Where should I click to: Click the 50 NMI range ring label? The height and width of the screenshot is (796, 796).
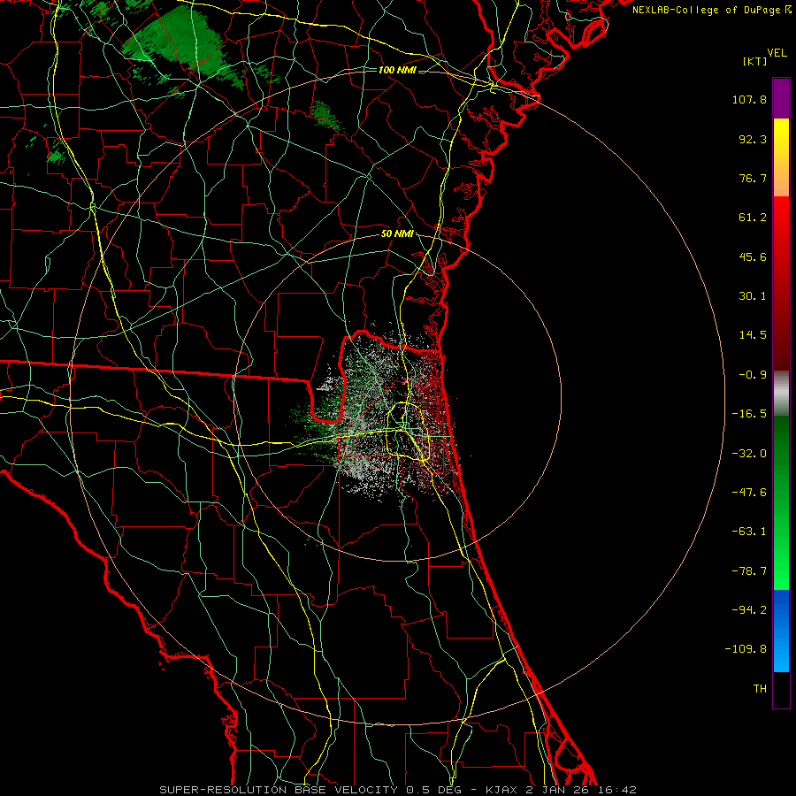click(397, 234)
